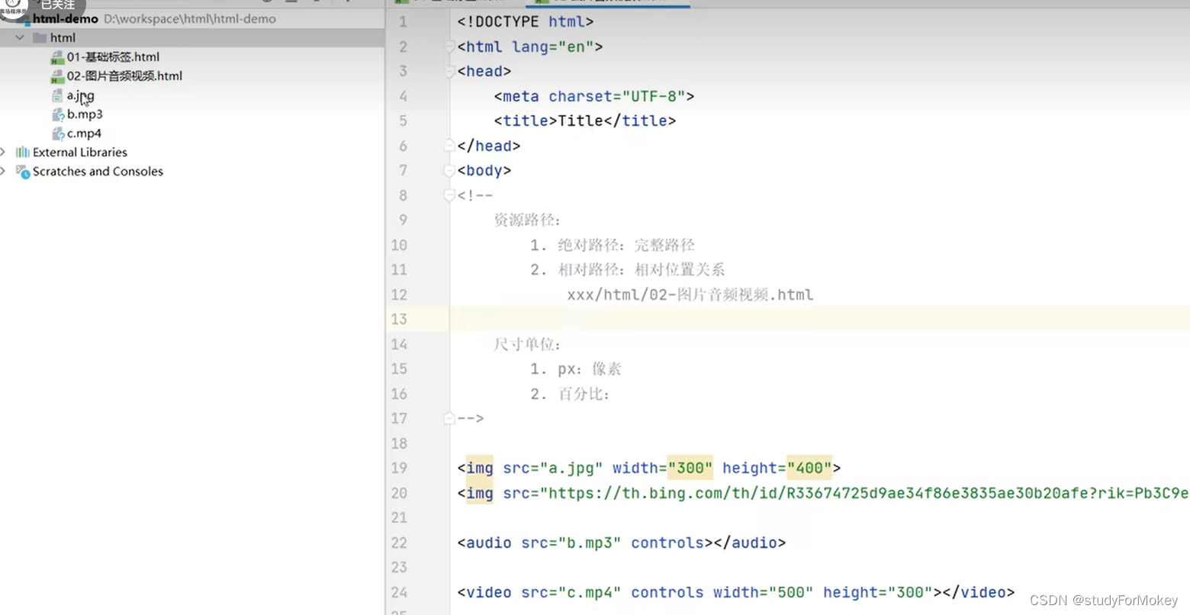Select file 02-图片音频视频.html in the tree

[x=118, y=76]
